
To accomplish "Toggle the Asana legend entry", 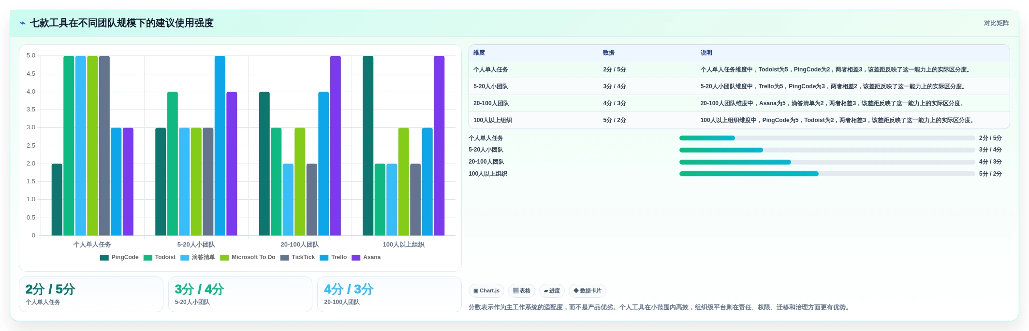I will tap(366, 257).
